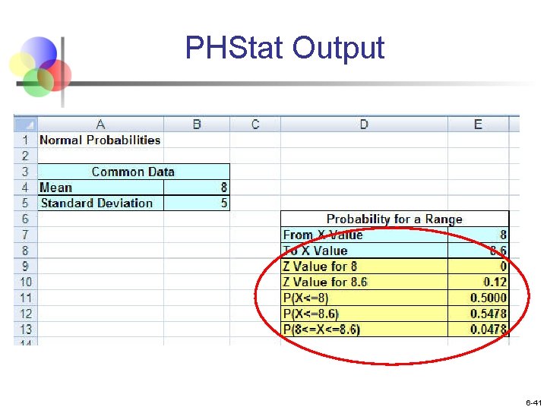Screen dimensions: 547x410
Task: Select row 7 header
Action: [x=26, y=235]
